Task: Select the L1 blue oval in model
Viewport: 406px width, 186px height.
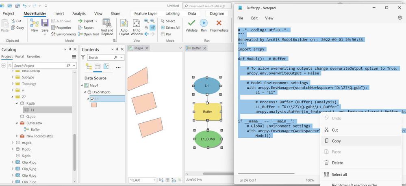Action: tap(207, 86)
